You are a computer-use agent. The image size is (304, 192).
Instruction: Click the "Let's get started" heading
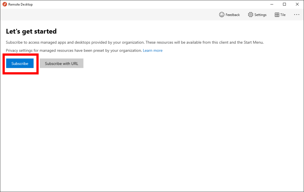click(x=31, y=31)
